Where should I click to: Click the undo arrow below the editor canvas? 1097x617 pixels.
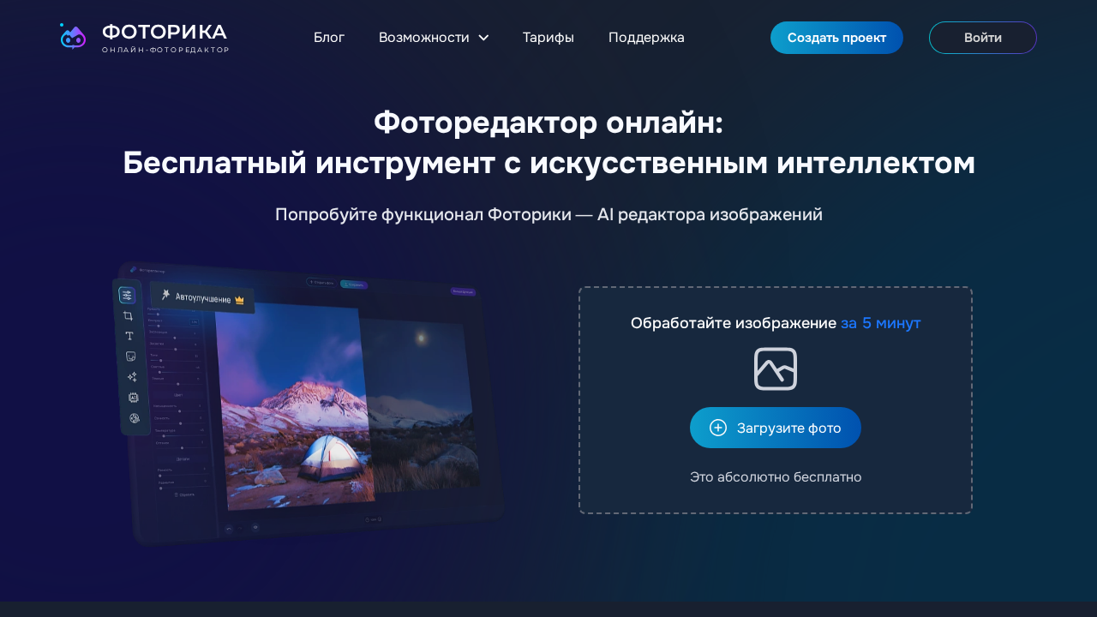(x=230, y=528)
